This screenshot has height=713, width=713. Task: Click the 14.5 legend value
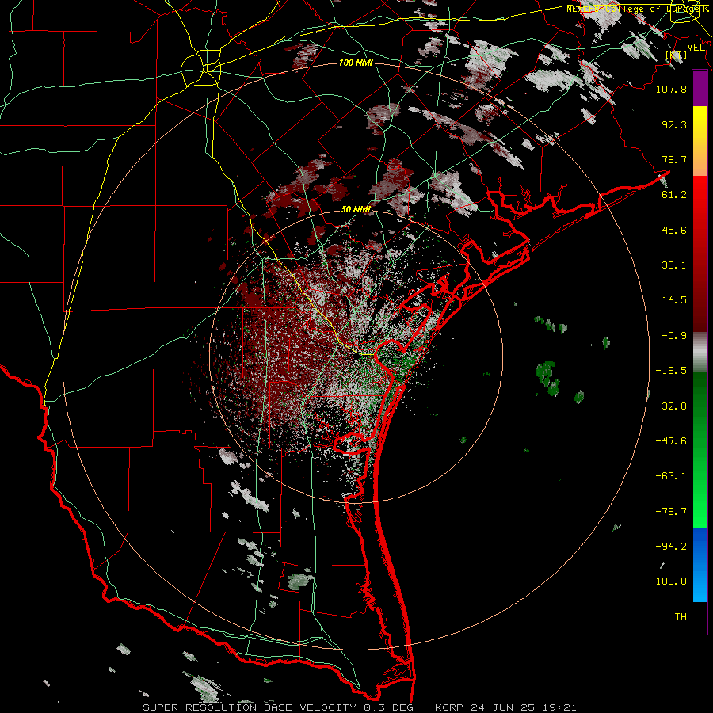[x=674, y=300]
